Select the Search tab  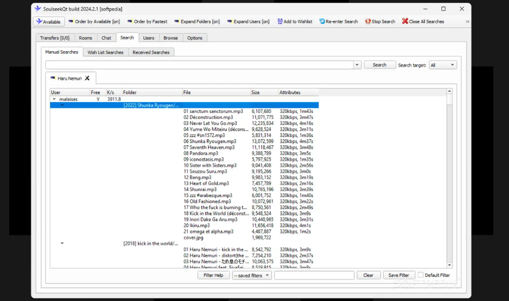(127, 38)
